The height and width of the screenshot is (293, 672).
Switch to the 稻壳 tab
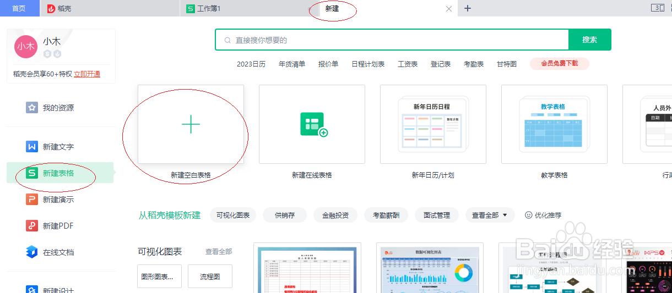[x=110, y=9]
